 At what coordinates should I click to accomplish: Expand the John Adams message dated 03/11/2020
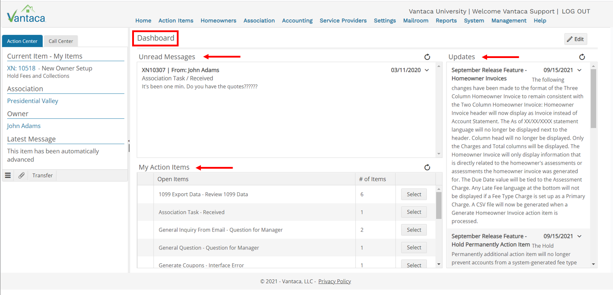tap(426, 70)
